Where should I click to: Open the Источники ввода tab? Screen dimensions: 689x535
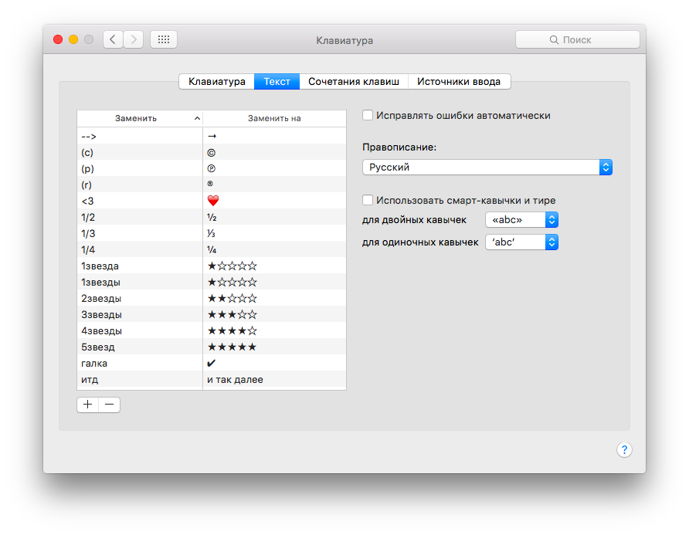(x=459, y=82)
